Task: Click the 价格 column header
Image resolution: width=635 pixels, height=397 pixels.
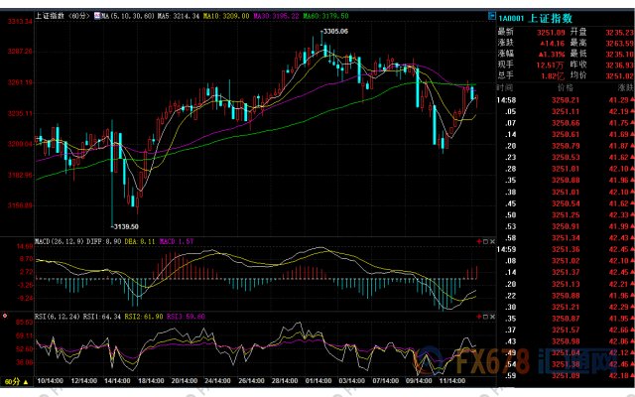Action: point(566,88)
